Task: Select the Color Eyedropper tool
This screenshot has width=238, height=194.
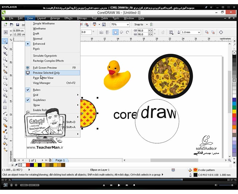Action: coord(5,131)
